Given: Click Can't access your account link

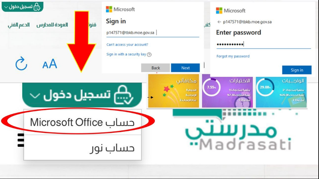Looking at the screenshot, I should click(x=127, y=45).
